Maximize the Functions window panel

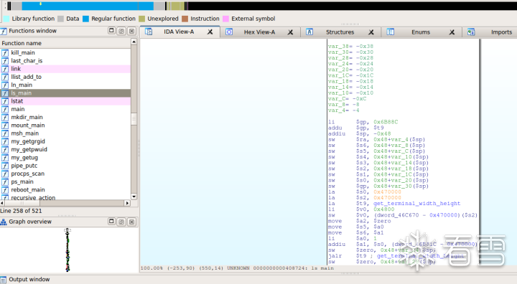(111, 31)
